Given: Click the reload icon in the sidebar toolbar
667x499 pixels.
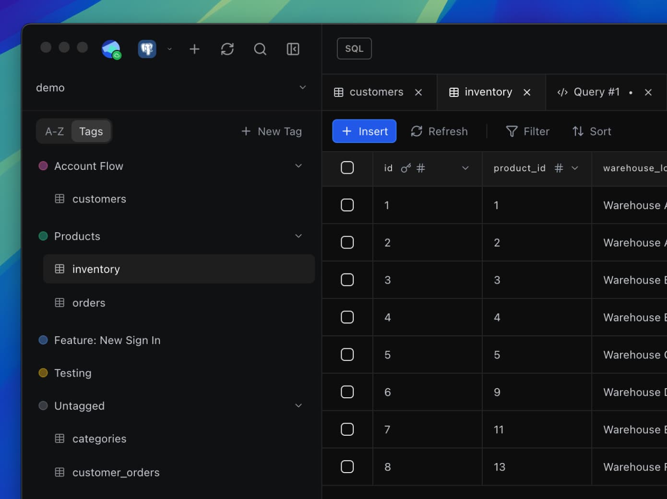Looking at the screenshot, I should coord(227,49).
